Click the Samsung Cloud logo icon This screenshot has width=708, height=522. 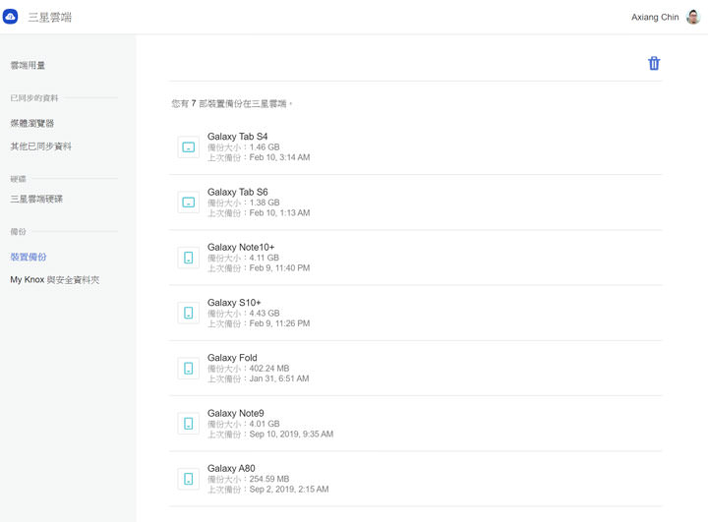pos(12,17)
